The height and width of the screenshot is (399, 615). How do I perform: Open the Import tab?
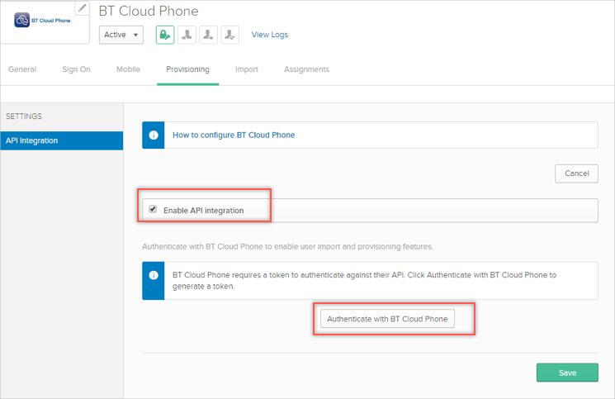pos(246,69)
